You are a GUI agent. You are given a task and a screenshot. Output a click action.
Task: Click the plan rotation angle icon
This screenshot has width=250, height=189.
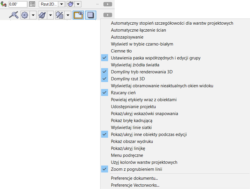3,4
